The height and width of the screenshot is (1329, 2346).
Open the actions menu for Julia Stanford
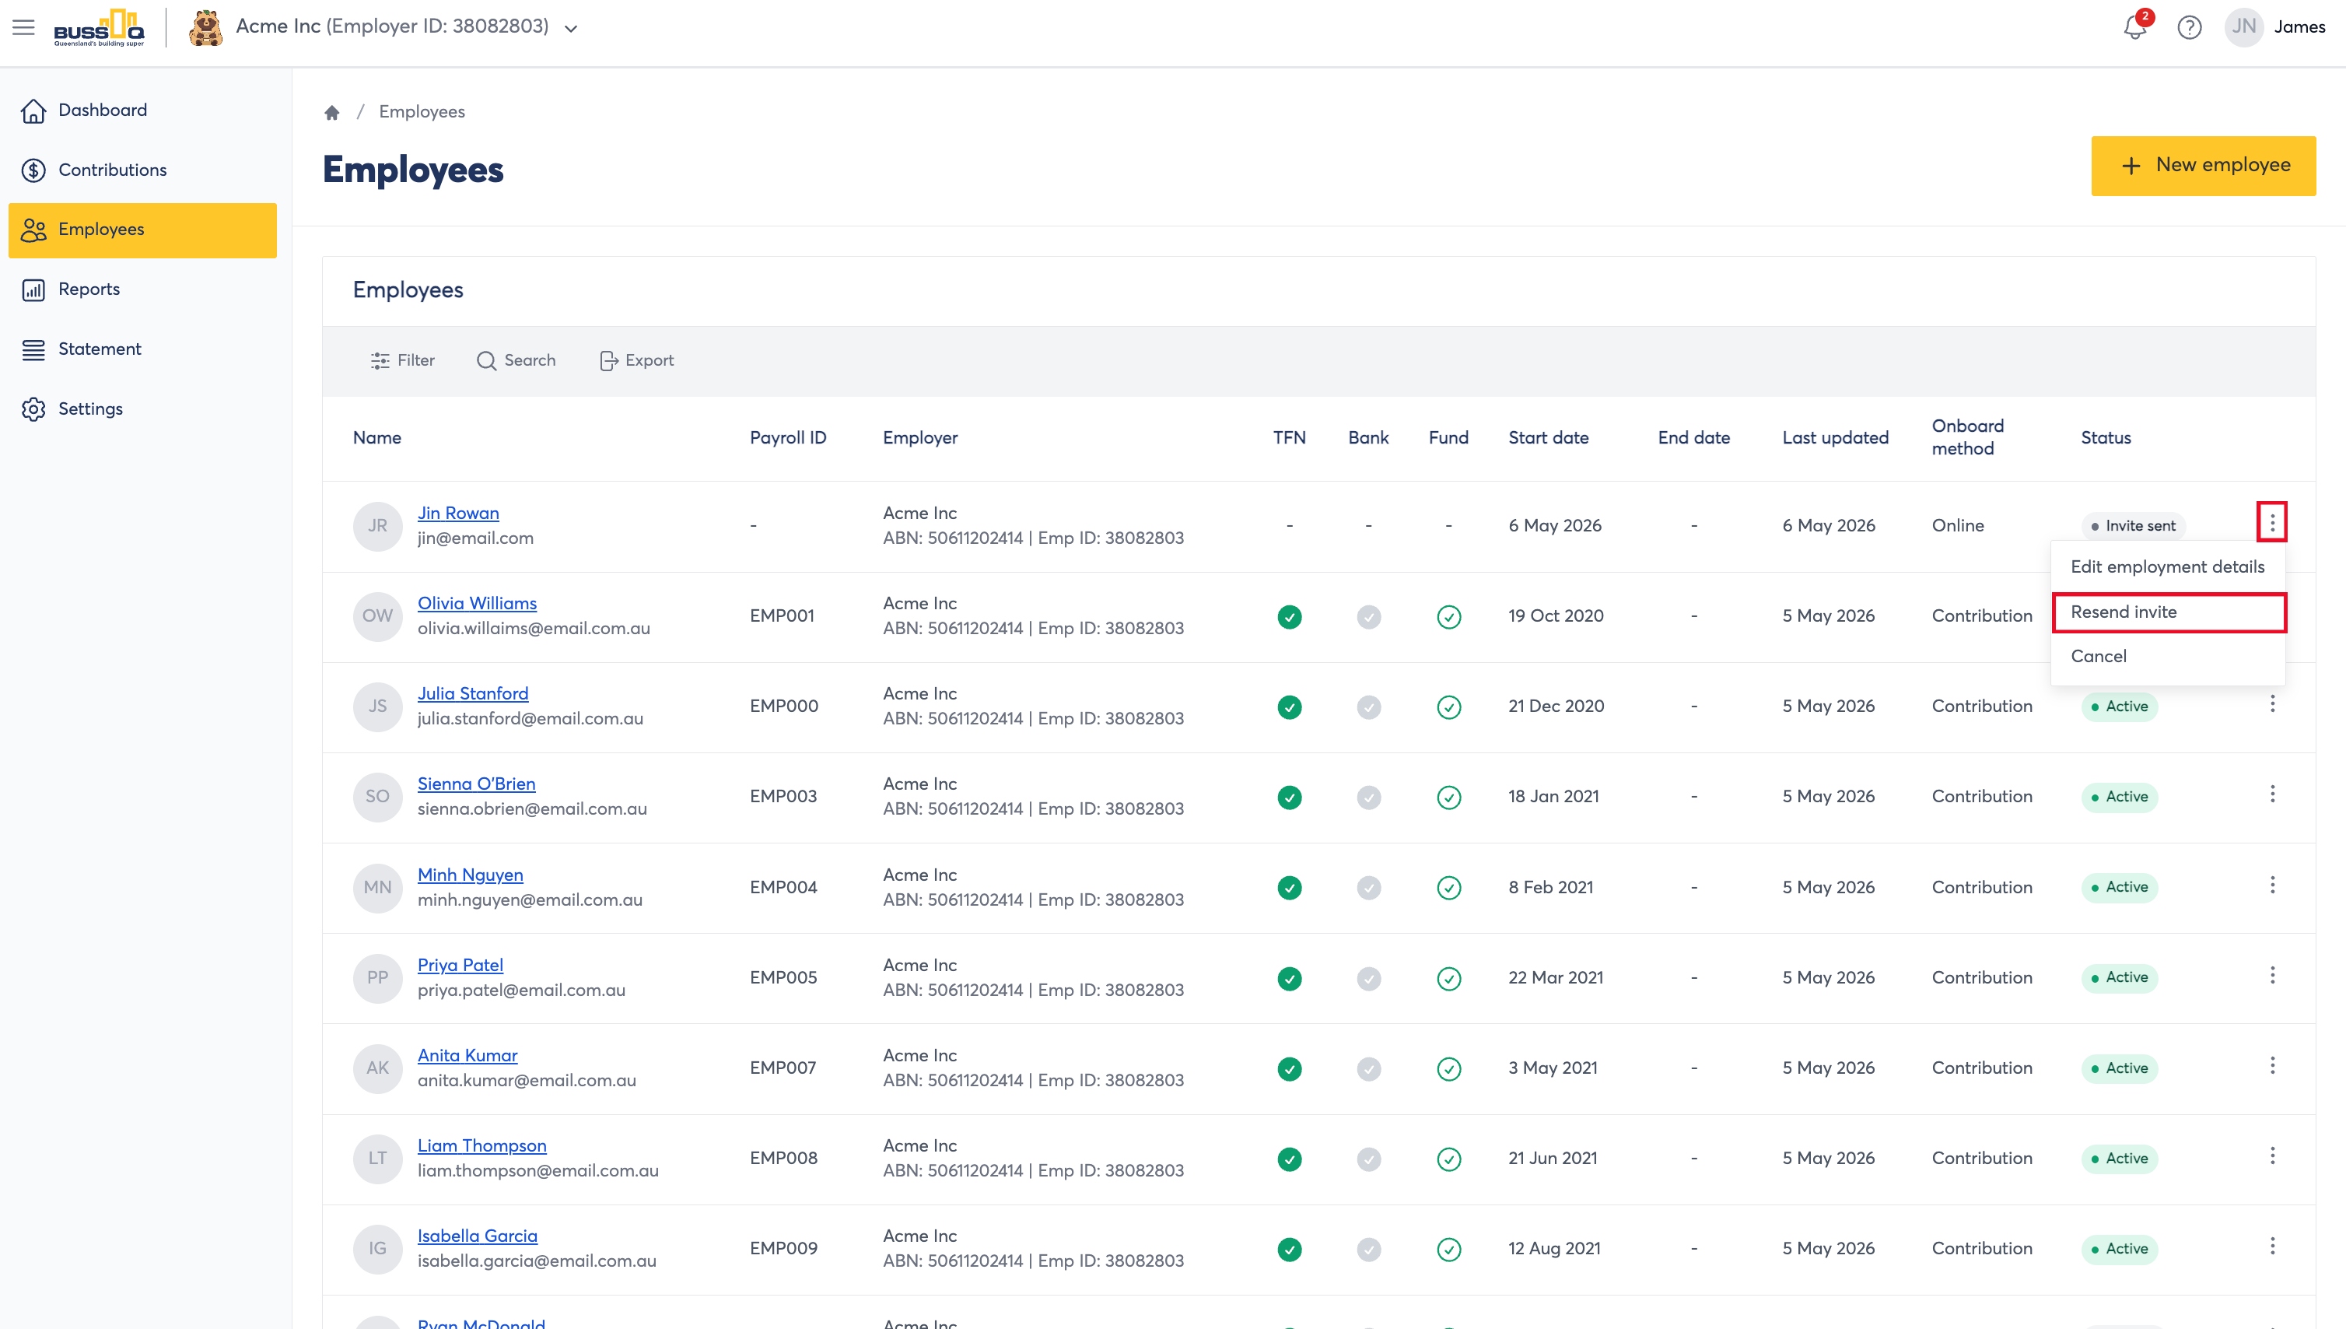(2272, 703)
